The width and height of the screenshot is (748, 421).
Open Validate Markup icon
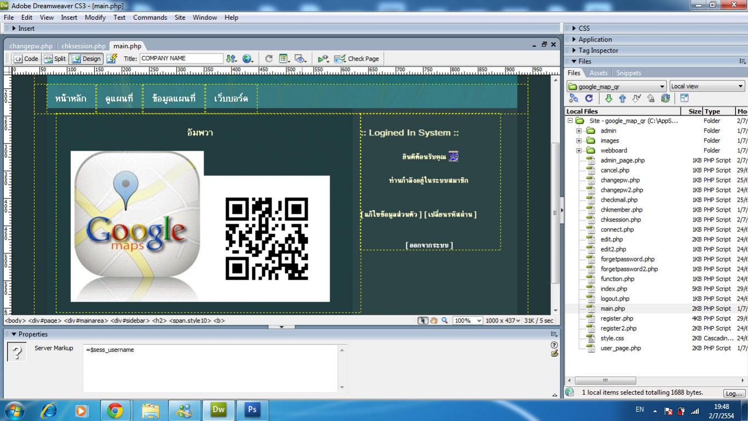(324, 59)
